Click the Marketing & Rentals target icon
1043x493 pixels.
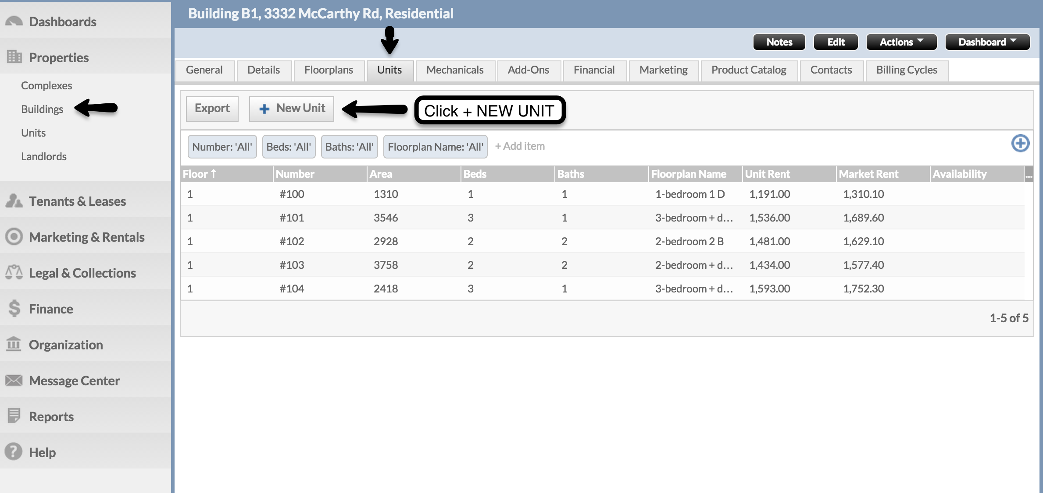(x=14, y=237)
